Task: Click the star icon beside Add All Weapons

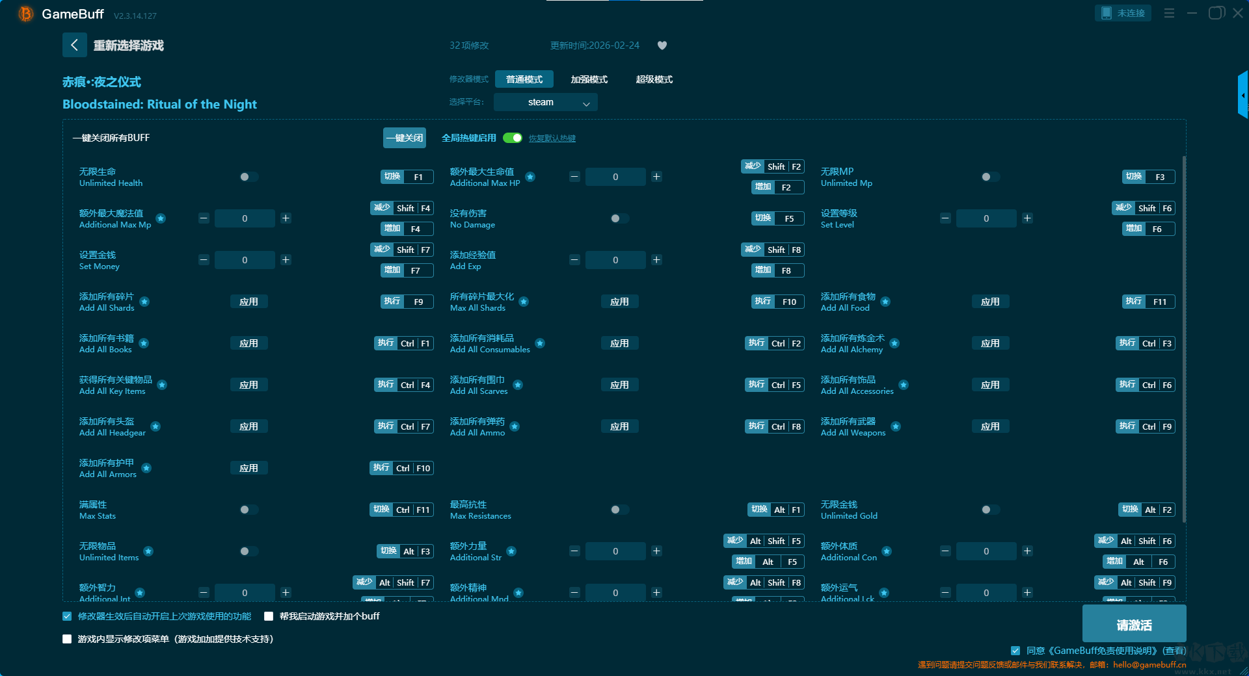Action: pyautogui.click(x=896, y=426)
